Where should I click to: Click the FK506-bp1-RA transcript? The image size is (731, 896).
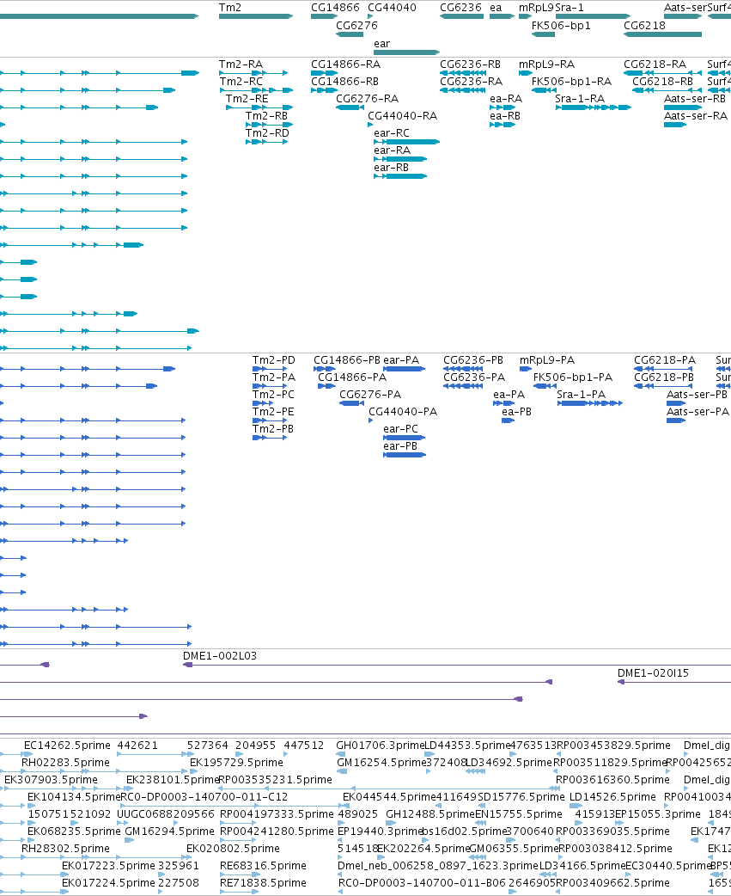(x=544, y=90)
